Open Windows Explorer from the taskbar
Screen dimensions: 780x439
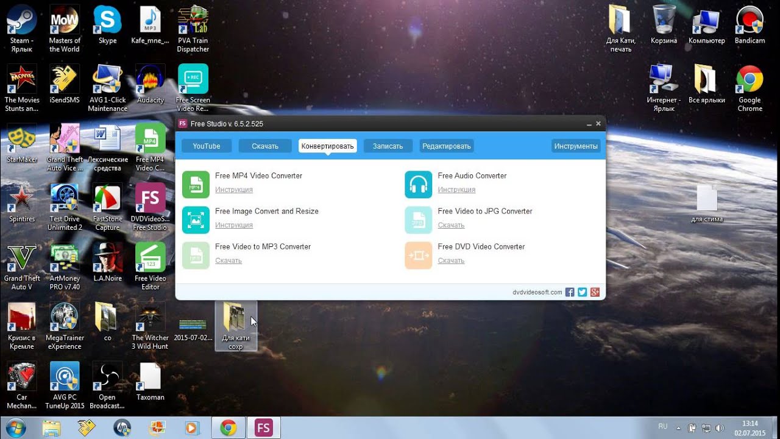click(52, 428)
